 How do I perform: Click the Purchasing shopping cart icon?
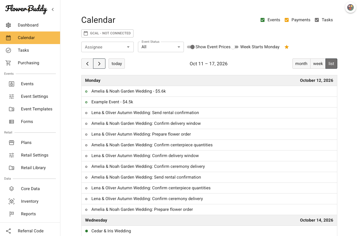point(8,63)
